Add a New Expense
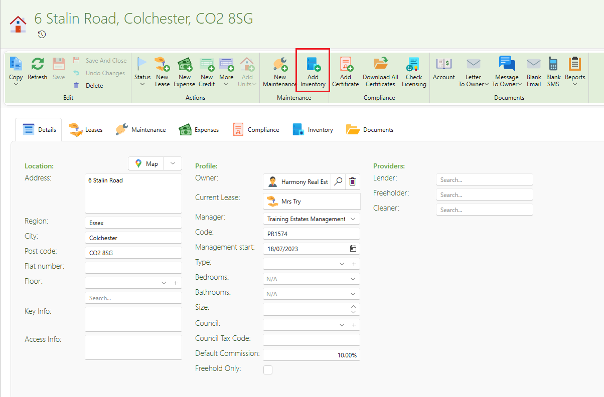604x397 pixels. [x=185, y=72]
